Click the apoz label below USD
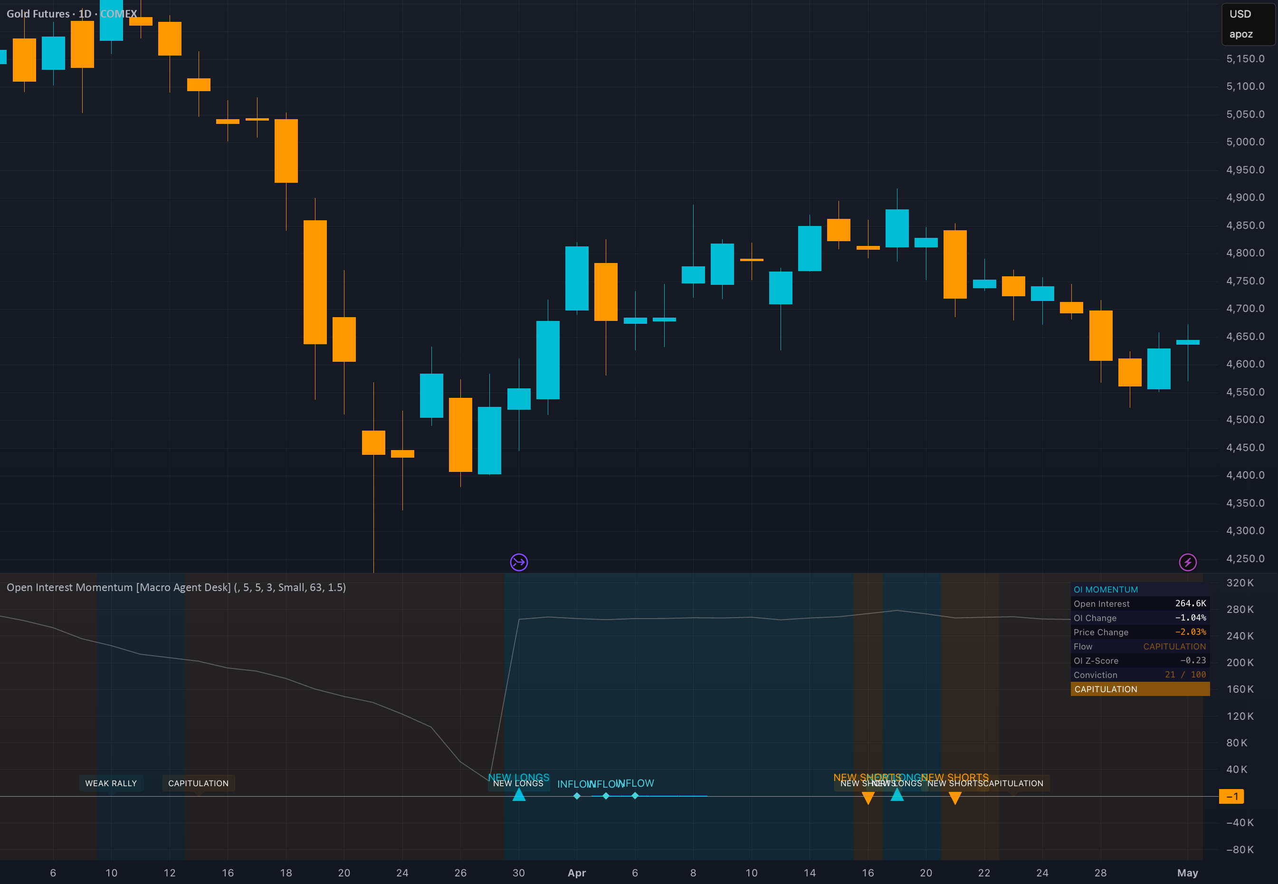The width and height of the screenshot is (1278, 884). coord(1241,34)
